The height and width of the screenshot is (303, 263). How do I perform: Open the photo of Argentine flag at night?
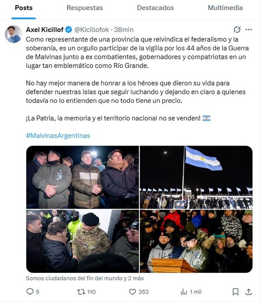[196, 177]
